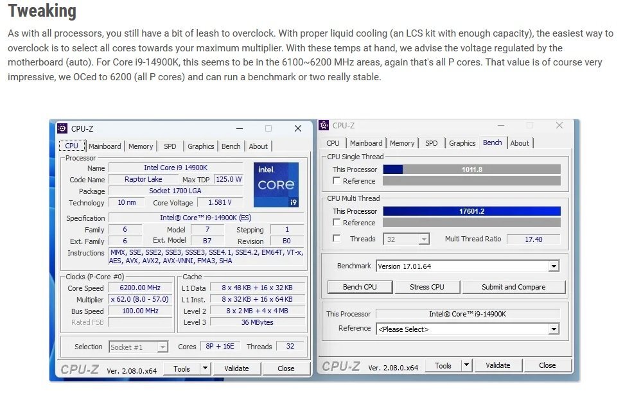
Task: Click Cores value 8P + 16E
Action: pyautogui.click(x=220, y=346)
